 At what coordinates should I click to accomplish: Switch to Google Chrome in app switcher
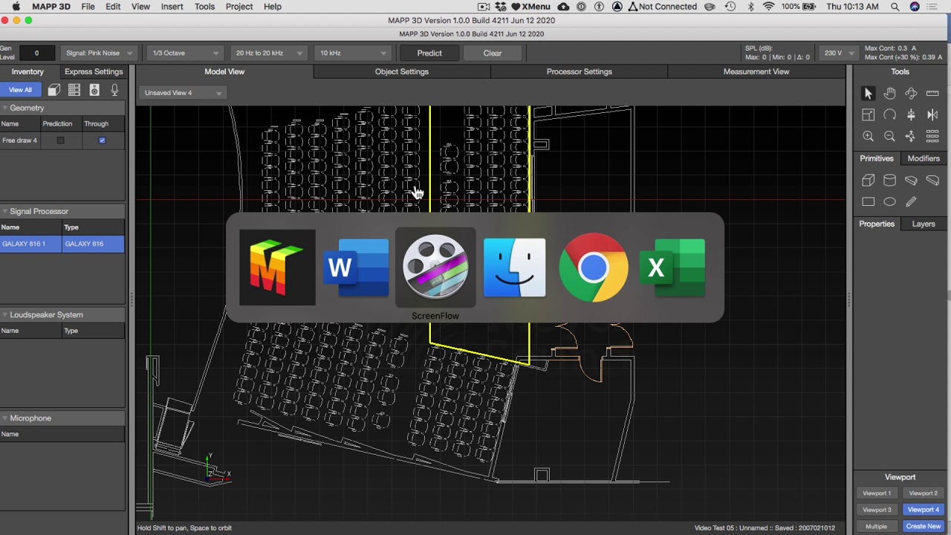coord(593,267)
